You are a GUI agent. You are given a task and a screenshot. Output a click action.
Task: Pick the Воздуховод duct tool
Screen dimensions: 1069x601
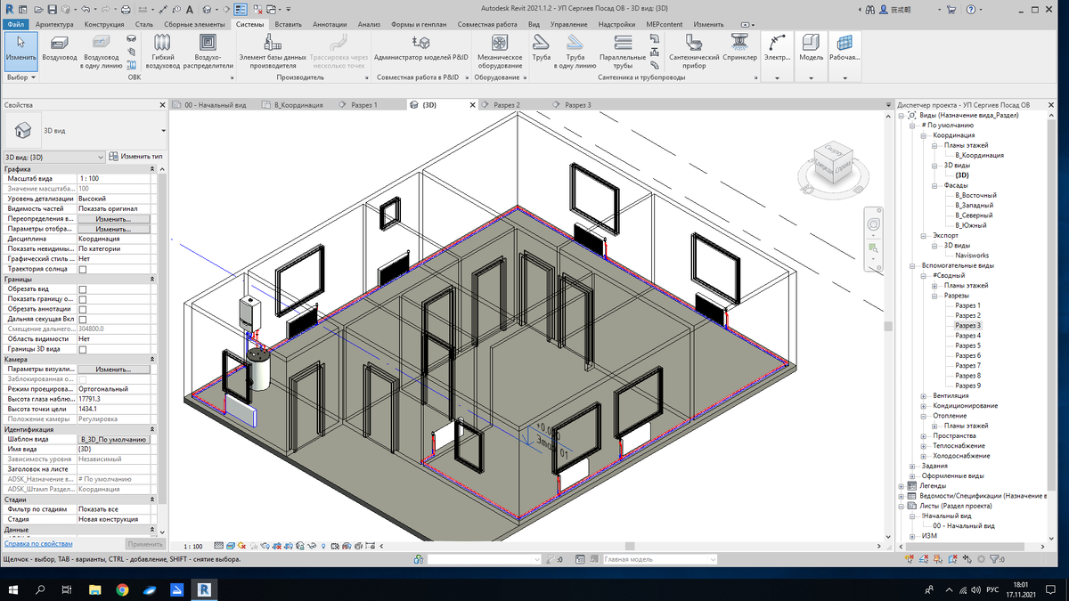60,49
